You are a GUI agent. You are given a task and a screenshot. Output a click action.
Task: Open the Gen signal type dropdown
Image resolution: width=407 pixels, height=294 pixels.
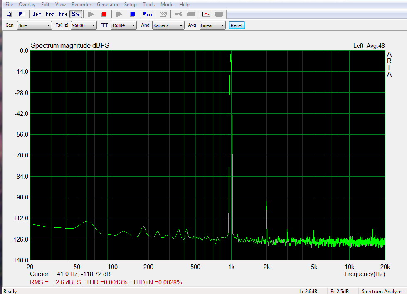34,25
